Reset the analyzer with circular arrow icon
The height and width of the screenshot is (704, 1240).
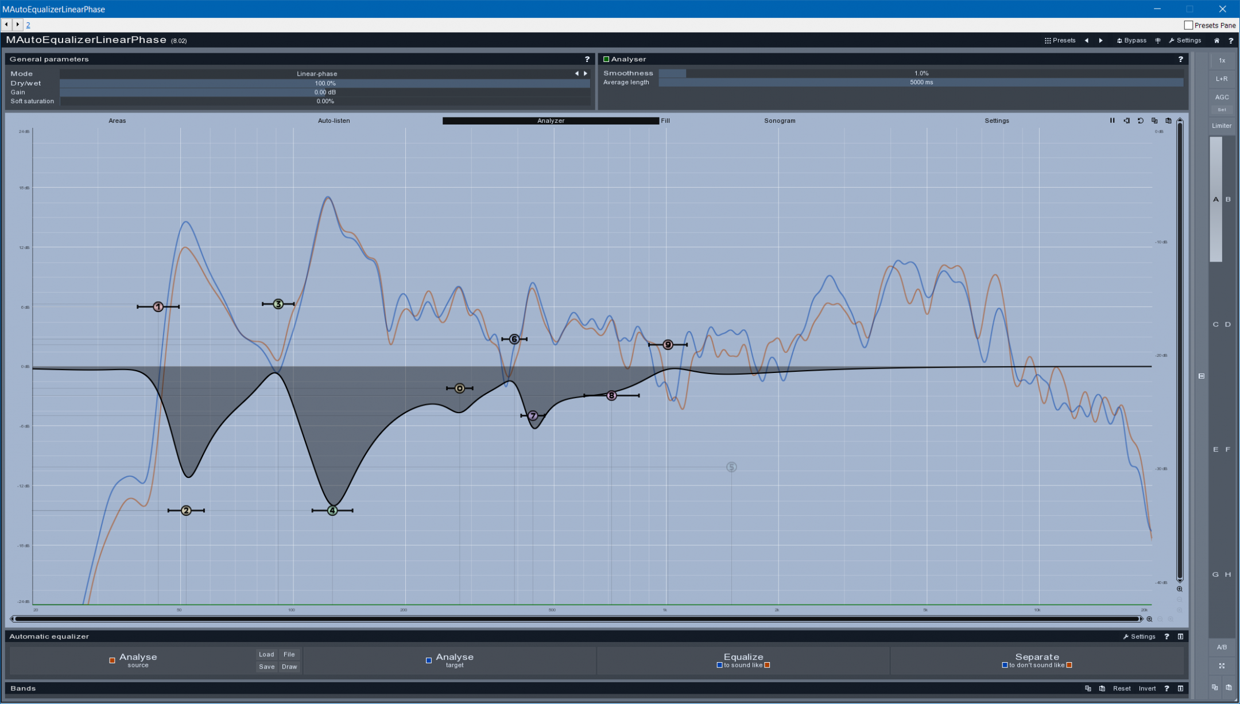click(1140, 120)
